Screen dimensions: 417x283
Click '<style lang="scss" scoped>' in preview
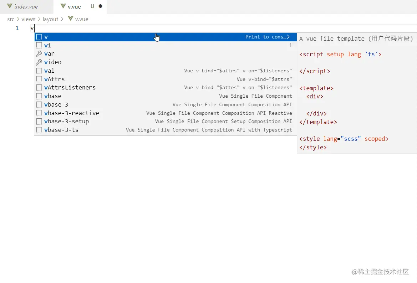[x=344, y=139]
